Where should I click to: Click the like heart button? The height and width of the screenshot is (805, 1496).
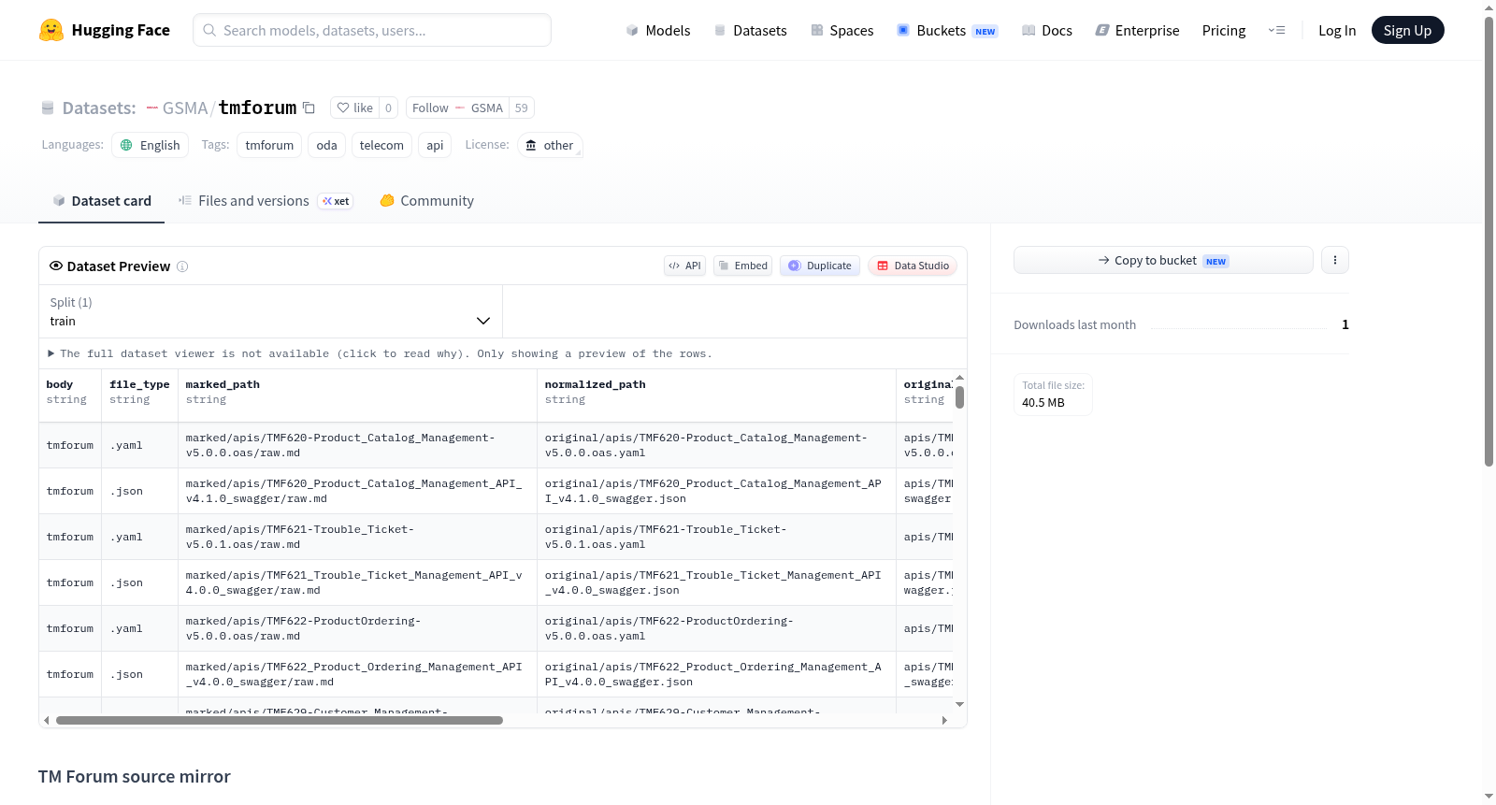click(x=354, y=108)
